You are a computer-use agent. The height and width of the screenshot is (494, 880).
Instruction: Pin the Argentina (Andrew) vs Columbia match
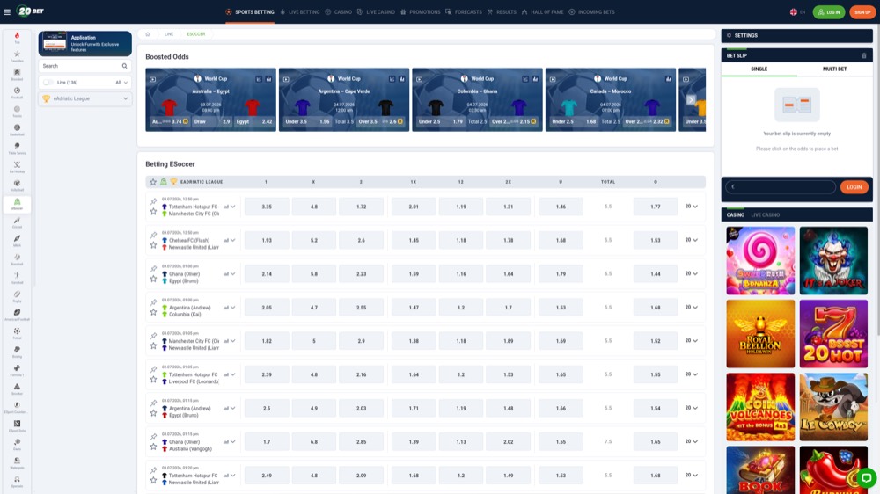pos(153,302)
